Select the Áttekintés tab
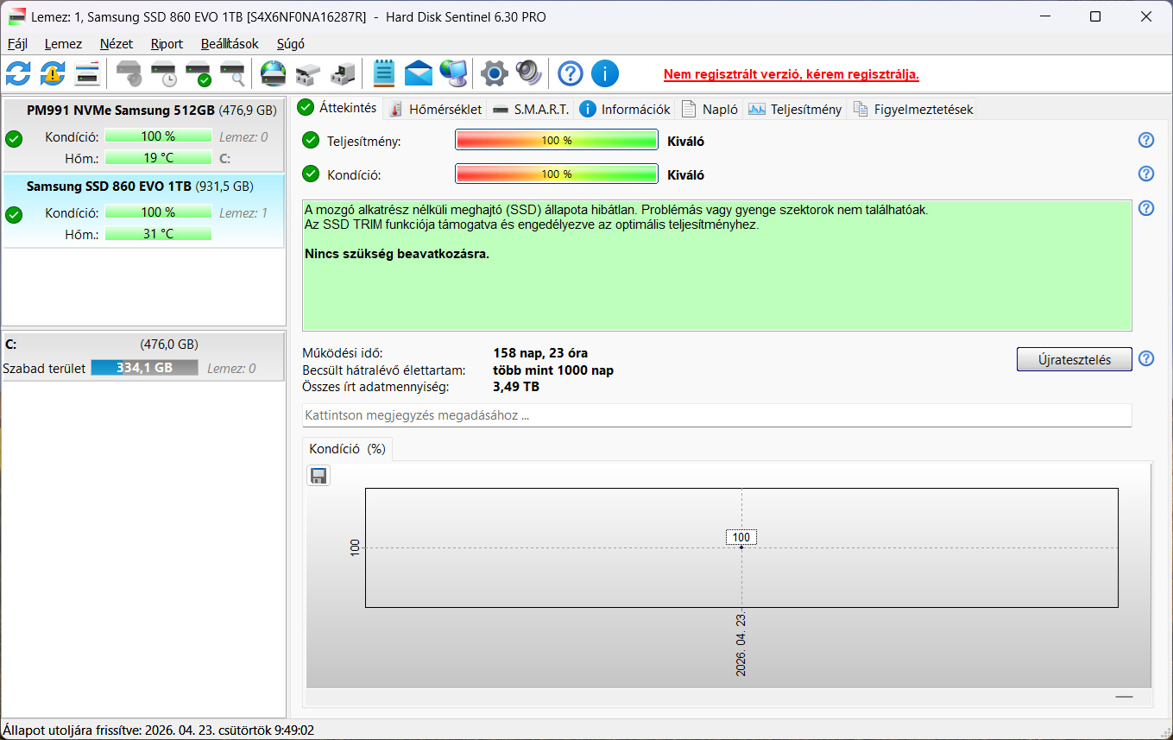The width and height of the screenshot is (1173, 740). [x=337, y=108]
